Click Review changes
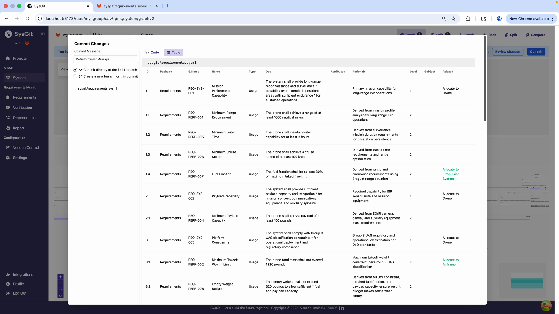The width and height of the screenshot is (559, 314). (x=508, y=51)
